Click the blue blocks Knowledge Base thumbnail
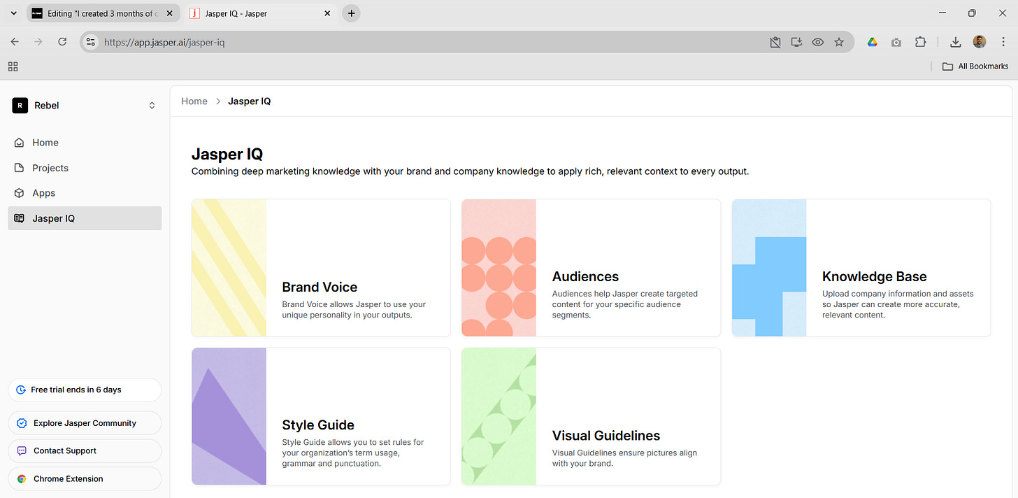The image size is (1018, 498). click(x=769, y=268)
